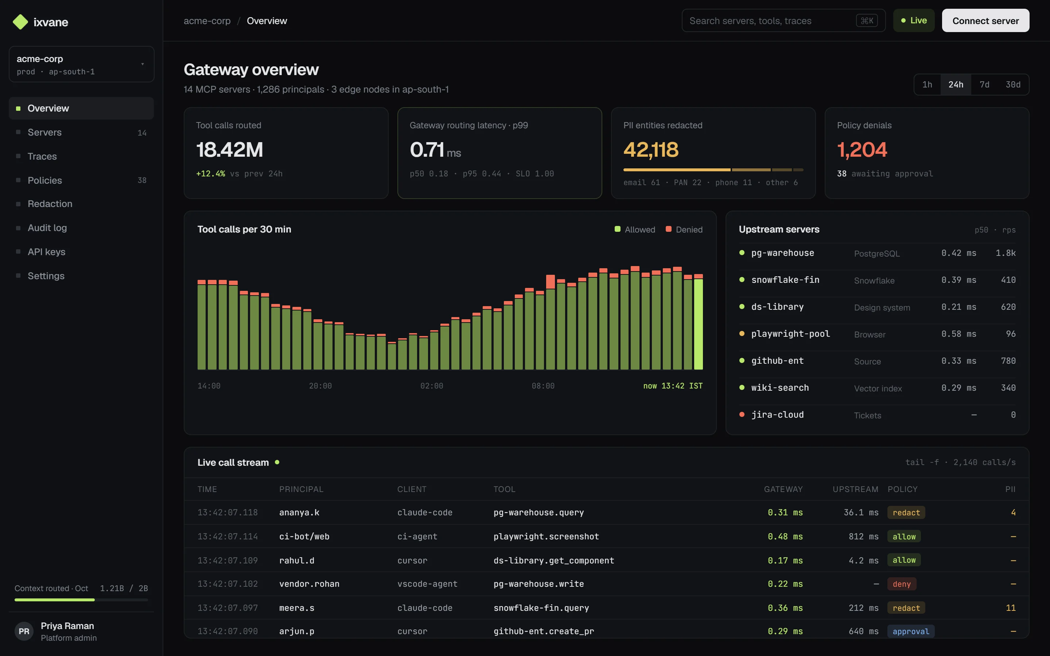Click the orange status dot beside playwright-pool
This screenshot has height=656, width=1050.
coord(742,333)
